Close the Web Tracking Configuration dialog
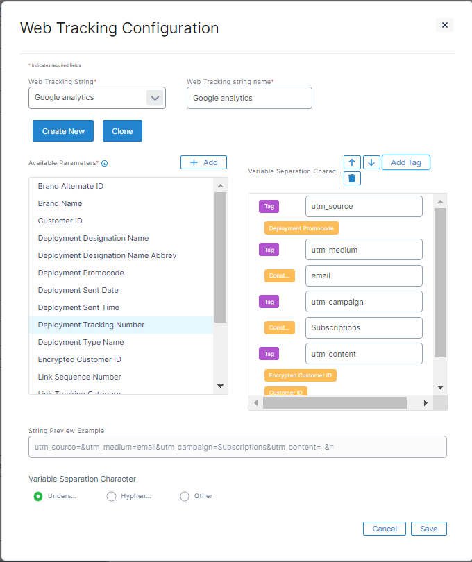472x562 pixels. [x=445, y=25]
